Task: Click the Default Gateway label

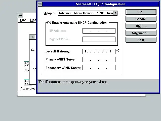Action: (x=58, y=51)
